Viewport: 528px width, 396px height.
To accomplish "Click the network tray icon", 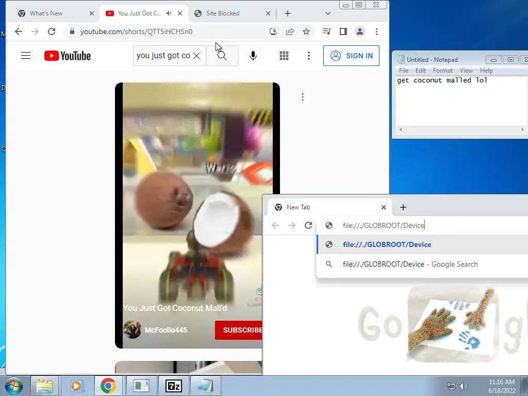I will pyautogui.click(x=451, y=386).
